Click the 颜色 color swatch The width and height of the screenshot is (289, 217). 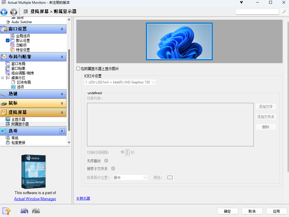coord(170,177)
